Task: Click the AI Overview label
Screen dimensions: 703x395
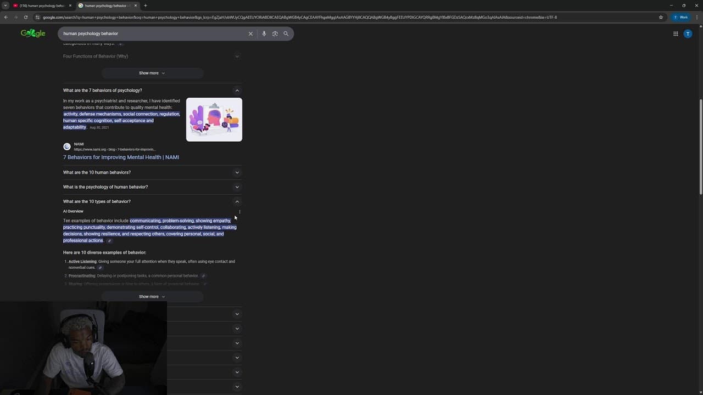Action: 73,211
